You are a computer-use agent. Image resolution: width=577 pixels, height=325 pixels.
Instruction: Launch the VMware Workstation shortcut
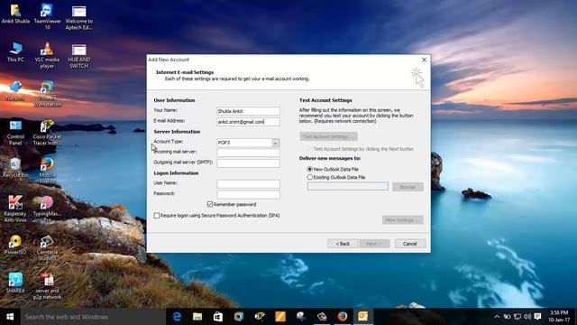47,94
